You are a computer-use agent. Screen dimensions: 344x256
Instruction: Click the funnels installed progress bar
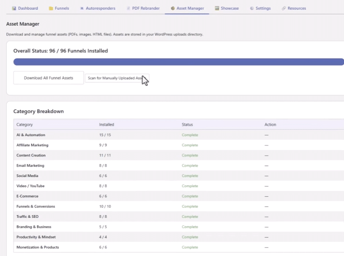(x=178, y=62)
